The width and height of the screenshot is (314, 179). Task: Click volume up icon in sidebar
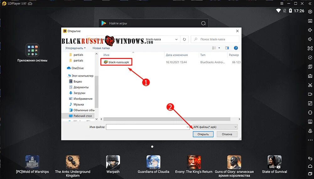click(x=310, y=30)
